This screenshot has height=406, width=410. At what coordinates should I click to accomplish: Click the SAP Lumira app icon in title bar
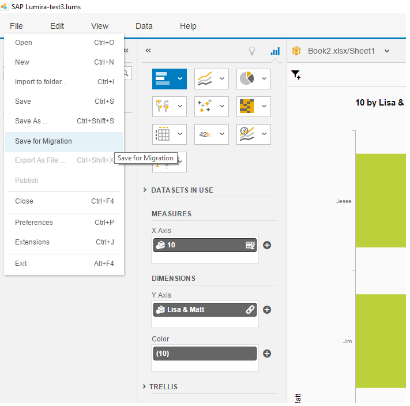coord(4,6)
